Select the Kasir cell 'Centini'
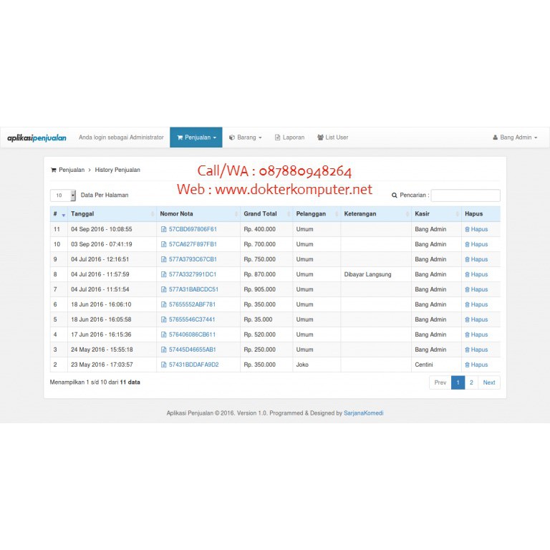The width and height of the screenshot is (550, 550). click(424, 365)
